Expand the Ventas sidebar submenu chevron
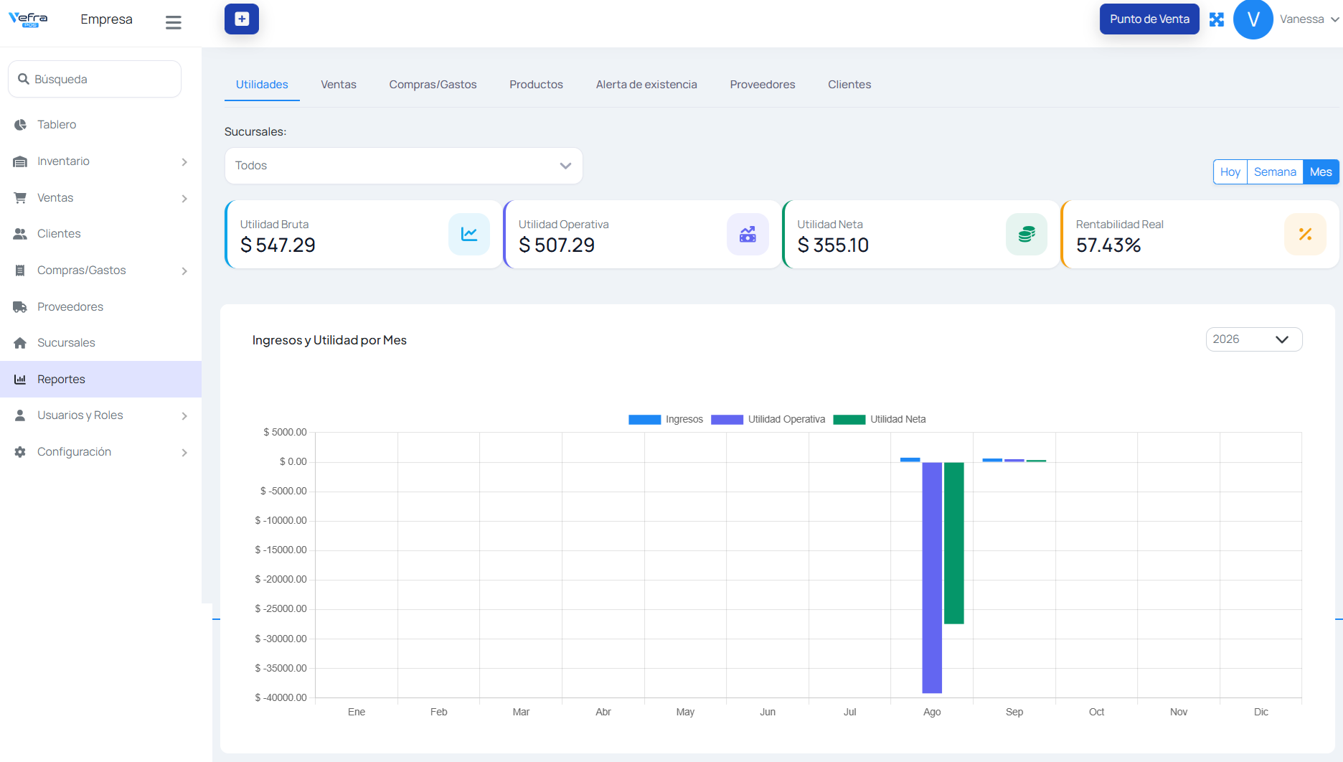This screenshot has width=1343, height=762. tap(184, 199)
